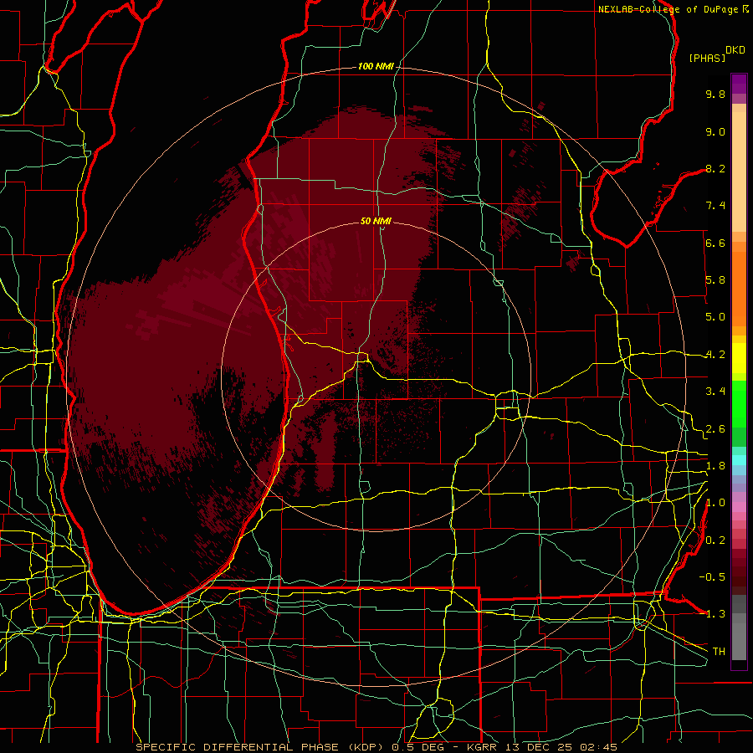Viewport: 753px width, 753px height.
Task: Click the 8.2 value on the color scale
Action: (x=715, y=168)
